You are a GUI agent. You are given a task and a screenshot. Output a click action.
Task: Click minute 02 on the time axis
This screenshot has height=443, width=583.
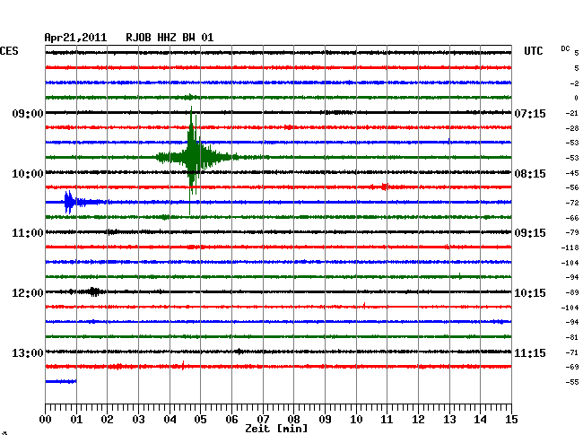[x=107, y=419]
